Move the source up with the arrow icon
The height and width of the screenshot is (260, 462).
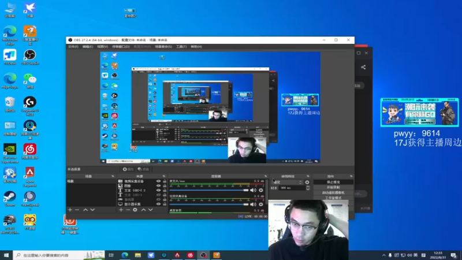pyautogui.click(x=143, y=210)
